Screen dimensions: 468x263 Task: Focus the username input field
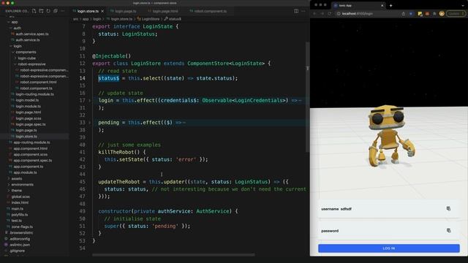pos(388,209)
